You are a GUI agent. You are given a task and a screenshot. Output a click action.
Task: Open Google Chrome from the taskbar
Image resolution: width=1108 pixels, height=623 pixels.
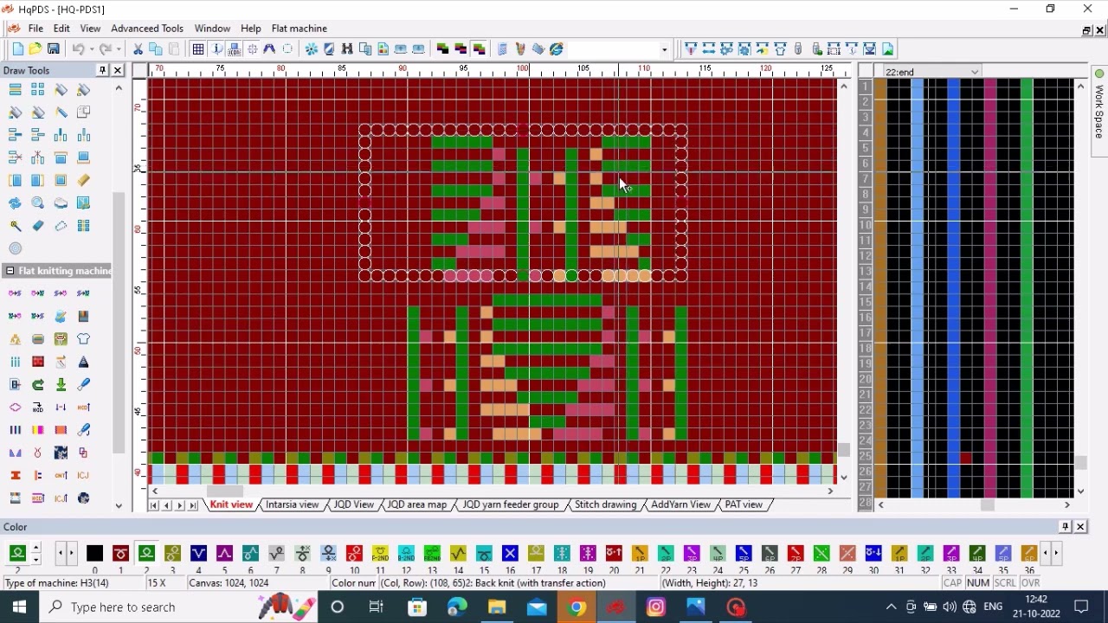577,607
